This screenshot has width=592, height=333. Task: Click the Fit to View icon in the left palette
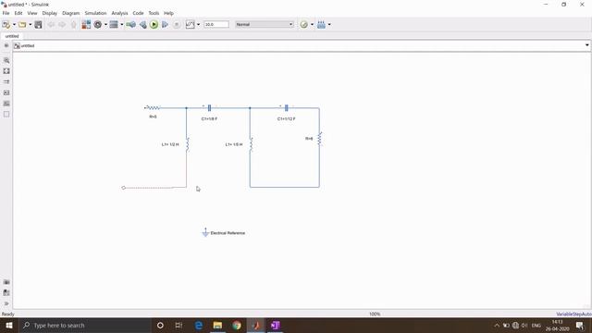[6, 71]
